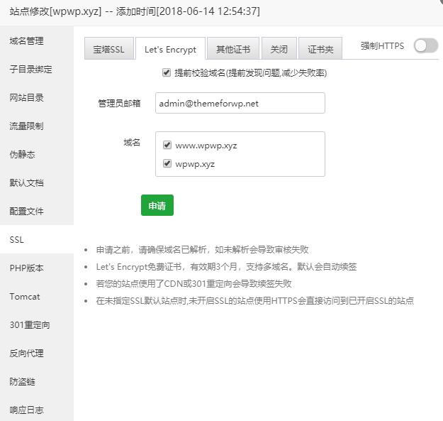Select PHP版本 in the sidebar
Image resolution: width=443 pixels, height=421 pixels.
point(27,268)
